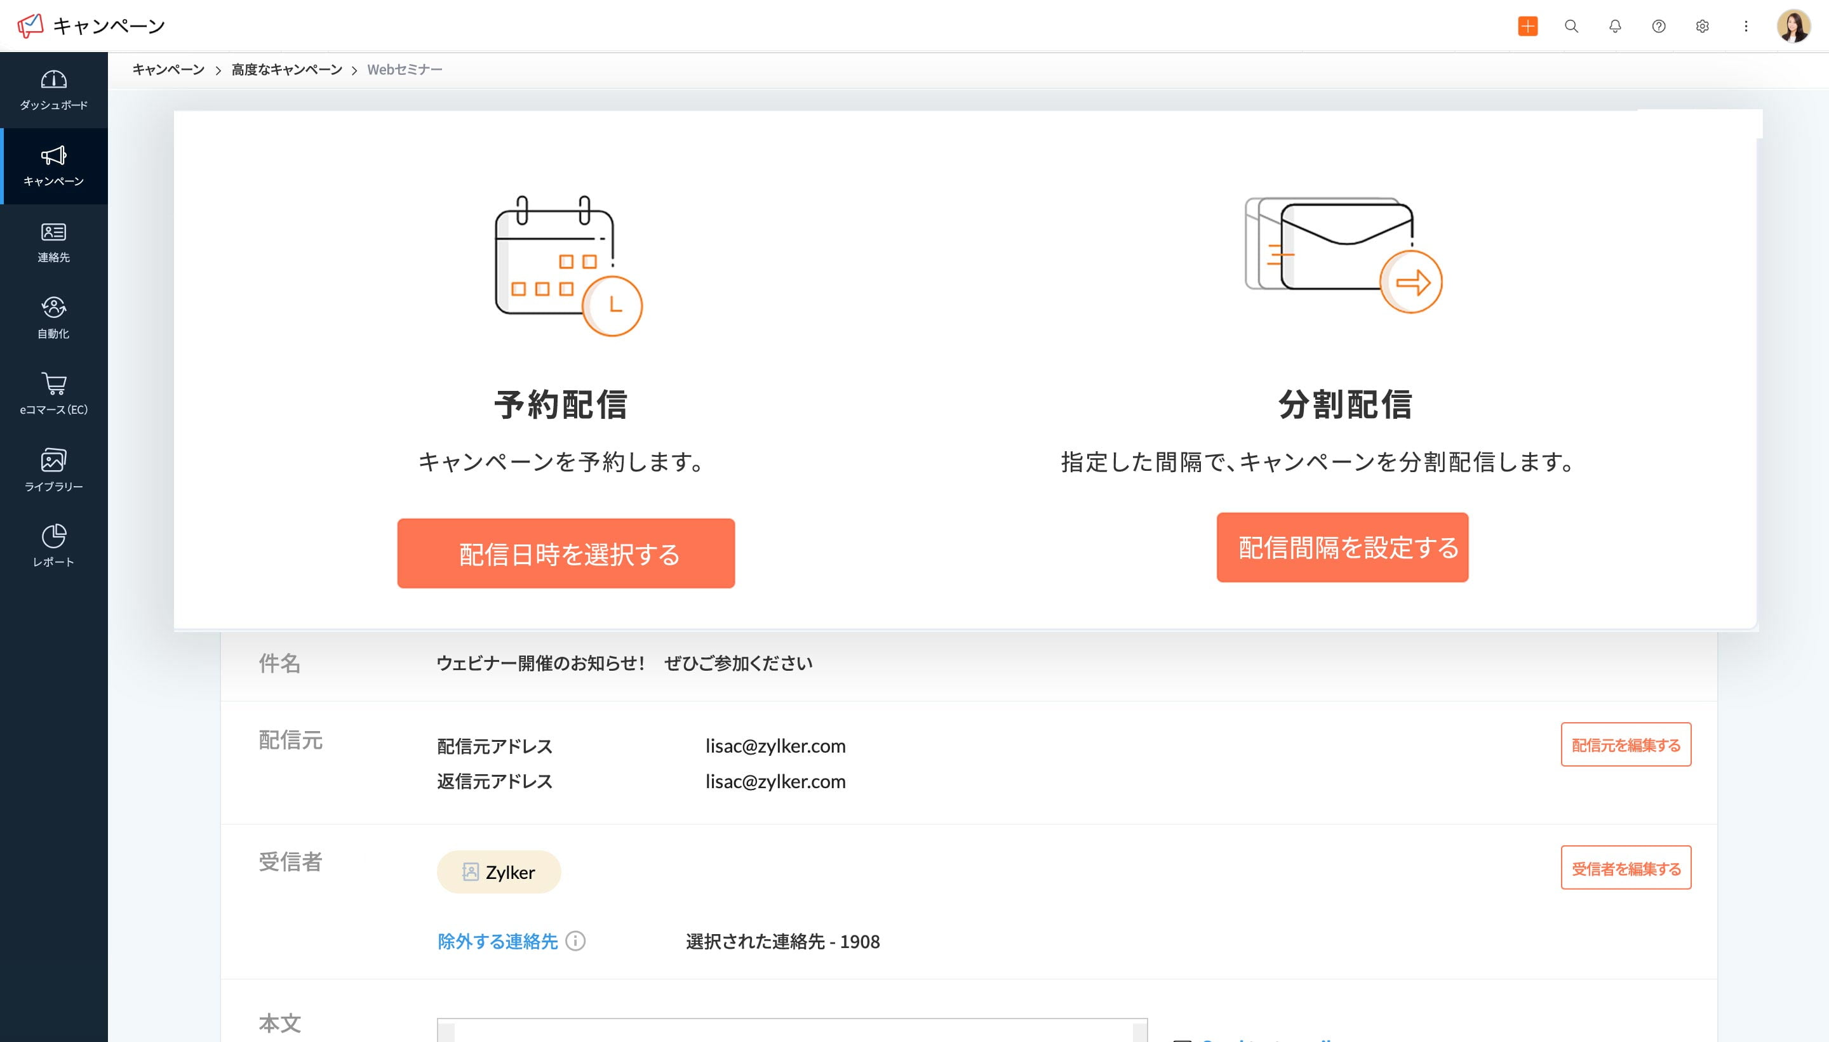Open the 除外する連絡先 link
The height and width of the screenshot is (1042, 1829).
497,941
